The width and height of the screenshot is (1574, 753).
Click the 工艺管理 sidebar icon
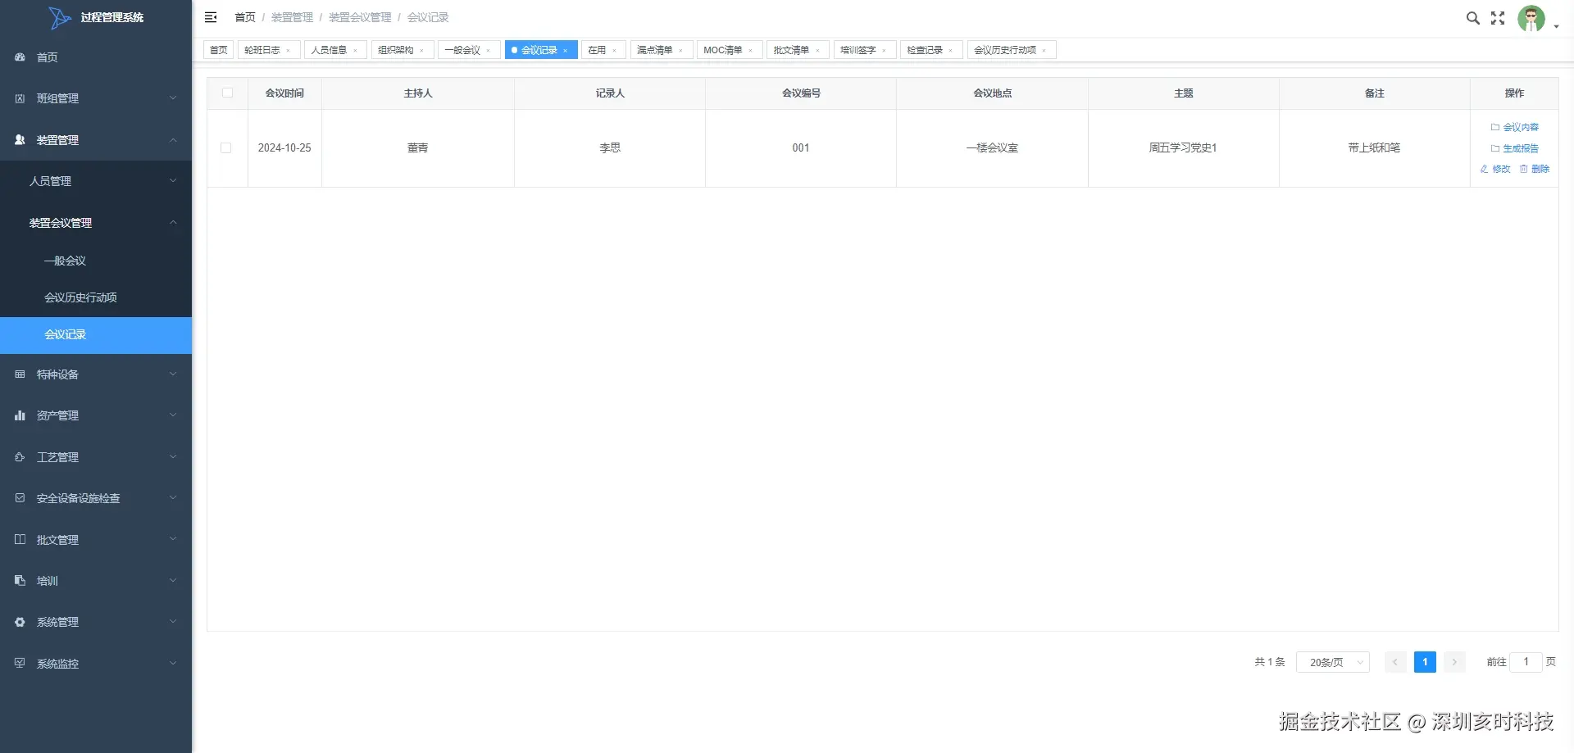[x=20, y=457]
